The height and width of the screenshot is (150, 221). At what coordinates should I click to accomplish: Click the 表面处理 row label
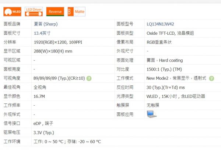point(125,60)
